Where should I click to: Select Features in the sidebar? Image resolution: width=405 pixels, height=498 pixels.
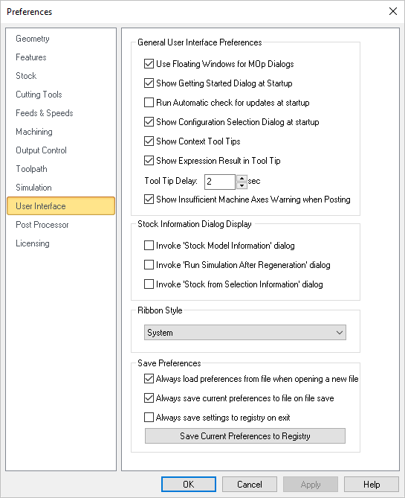coord(31,57)
